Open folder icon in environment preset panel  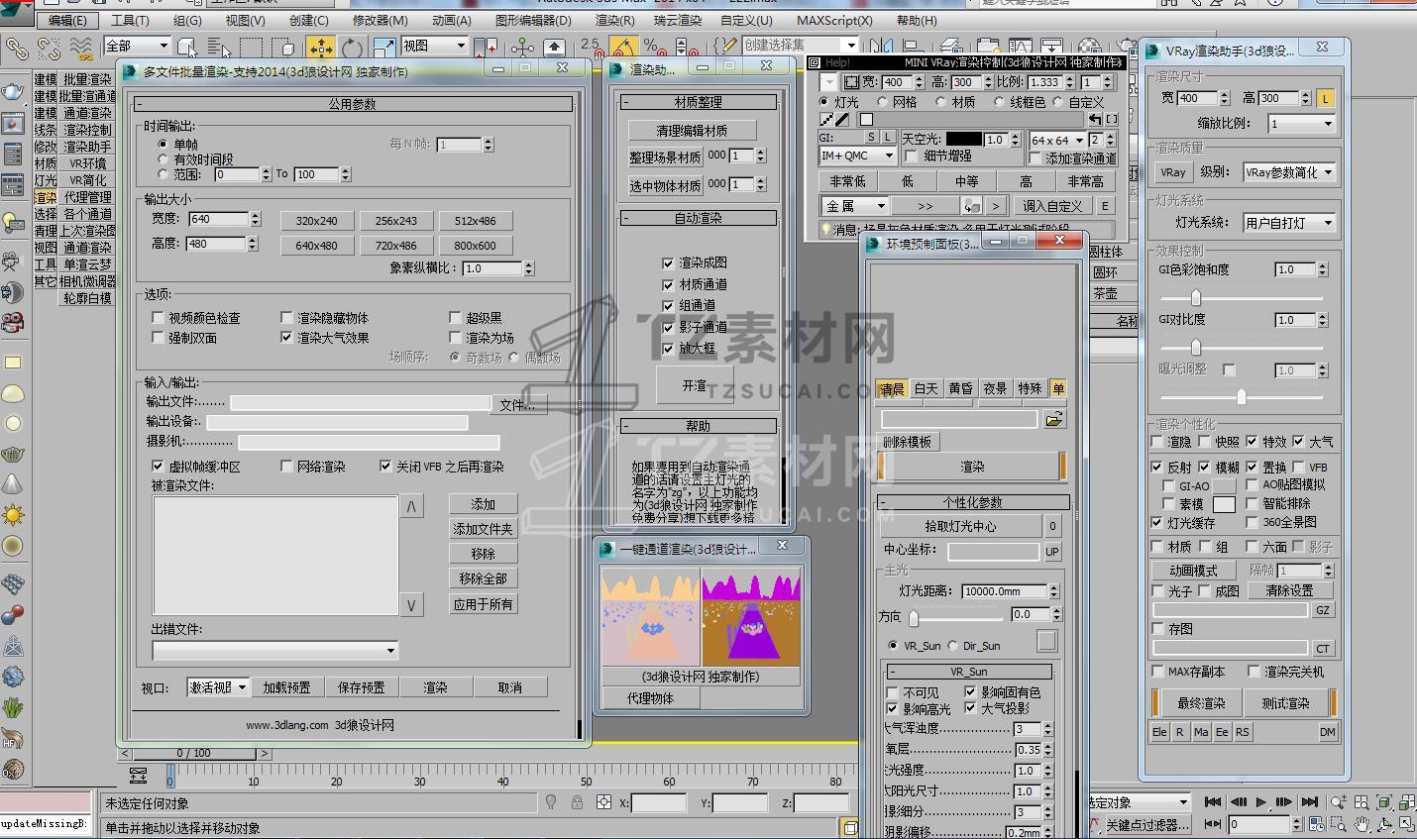click(1054, 419)
